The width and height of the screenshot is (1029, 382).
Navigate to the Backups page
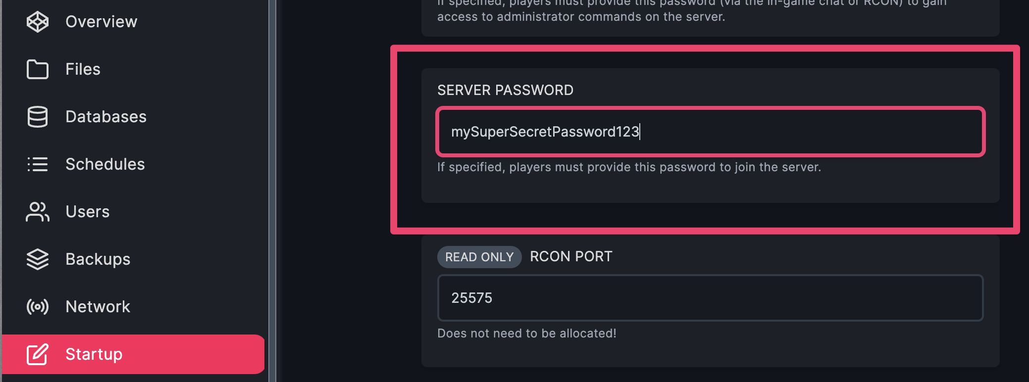tap(133, 259)
